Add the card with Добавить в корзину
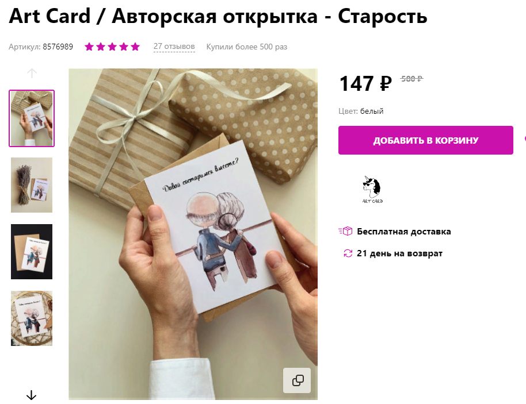The image size is (526, 404). [x=426, y=140]
